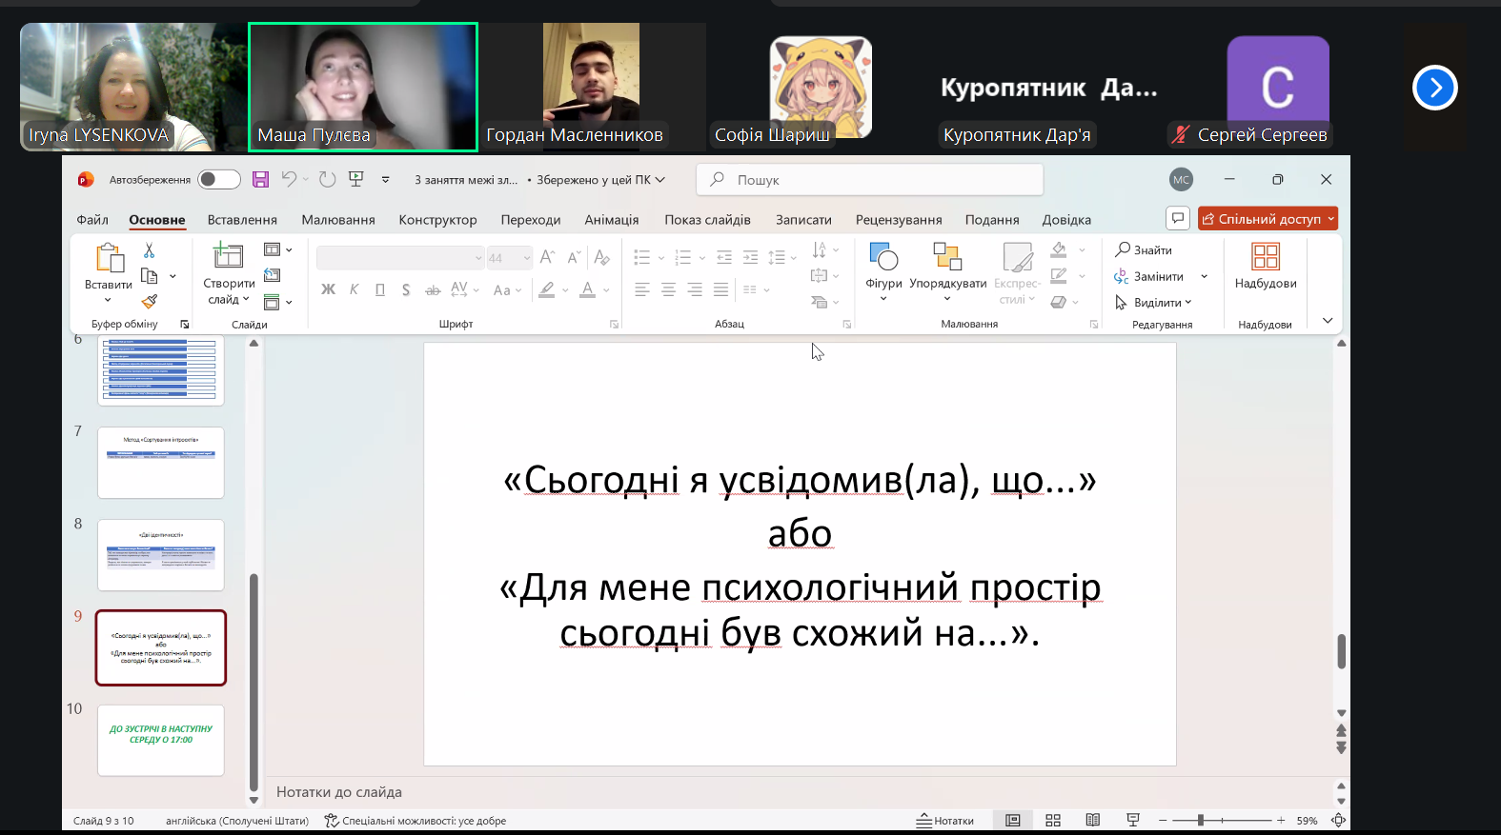
Task: Toggle the AutoSave (Автозбереження) switch
Action: (x=219, y=179)
